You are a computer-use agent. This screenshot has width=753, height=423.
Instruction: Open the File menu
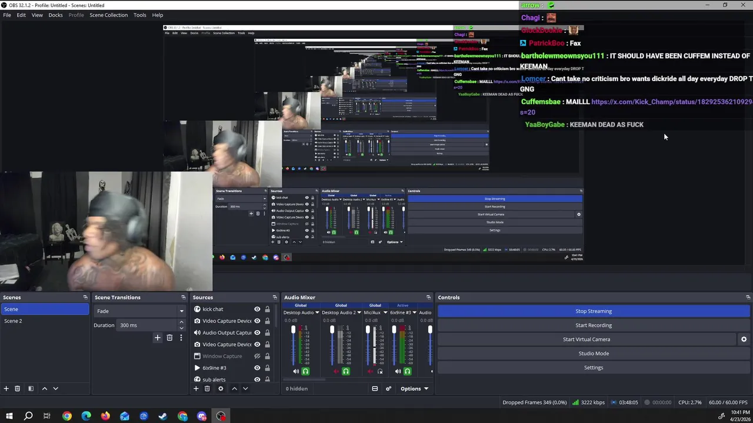point(7,15)
